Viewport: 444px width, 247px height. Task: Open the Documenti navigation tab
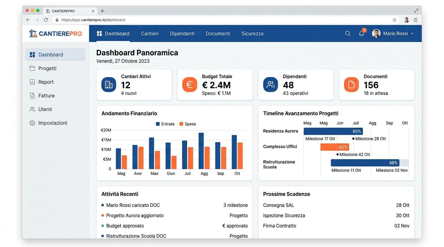218,33
